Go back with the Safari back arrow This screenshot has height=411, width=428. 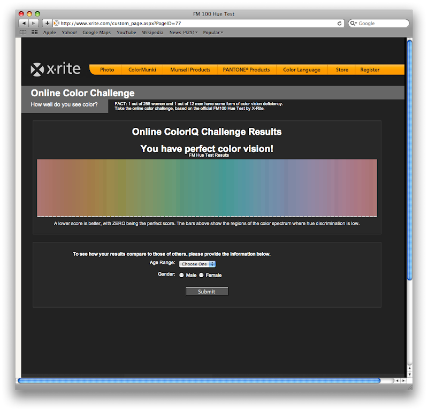(24, 23)
